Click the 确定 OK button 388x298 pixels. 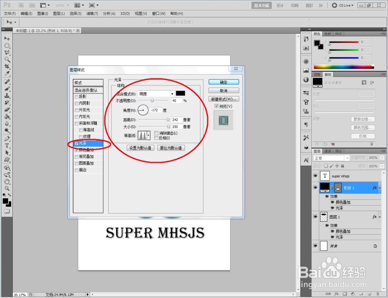pos(224,82)
